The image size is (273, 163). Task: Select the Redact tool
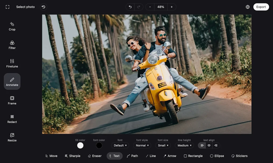coord(12,118)
